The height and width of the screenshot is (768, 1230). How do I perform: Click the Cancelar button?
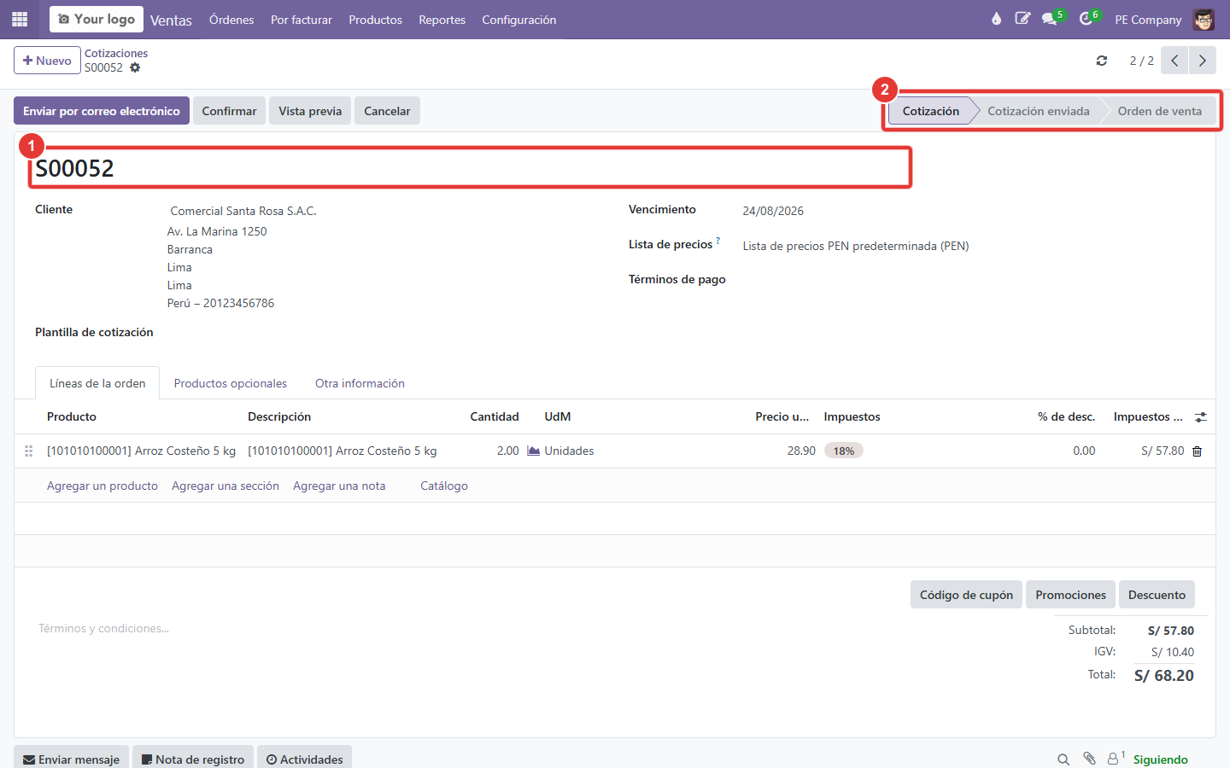[x=387, y=111]
